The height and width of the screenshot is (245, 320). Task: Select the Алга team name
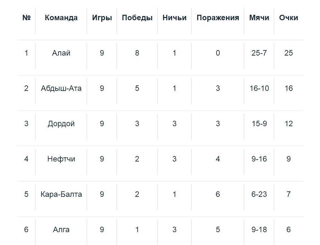pos(61,230)
